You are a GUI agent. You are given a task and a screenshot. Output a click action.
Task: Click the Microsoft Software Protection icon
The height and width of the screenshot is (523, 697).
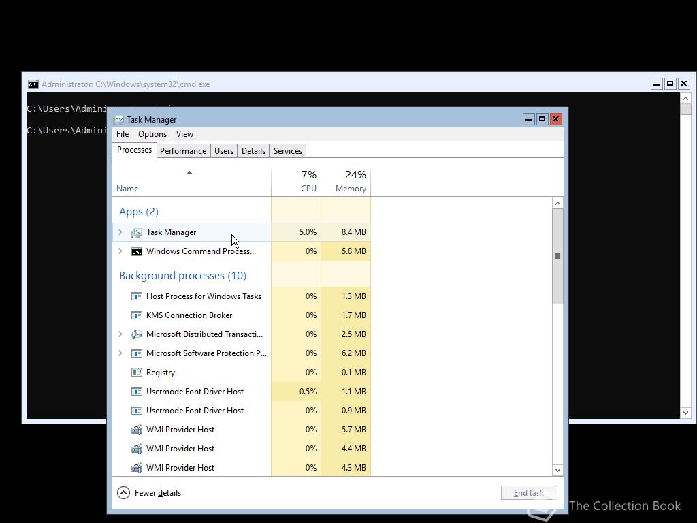[136, 353]
